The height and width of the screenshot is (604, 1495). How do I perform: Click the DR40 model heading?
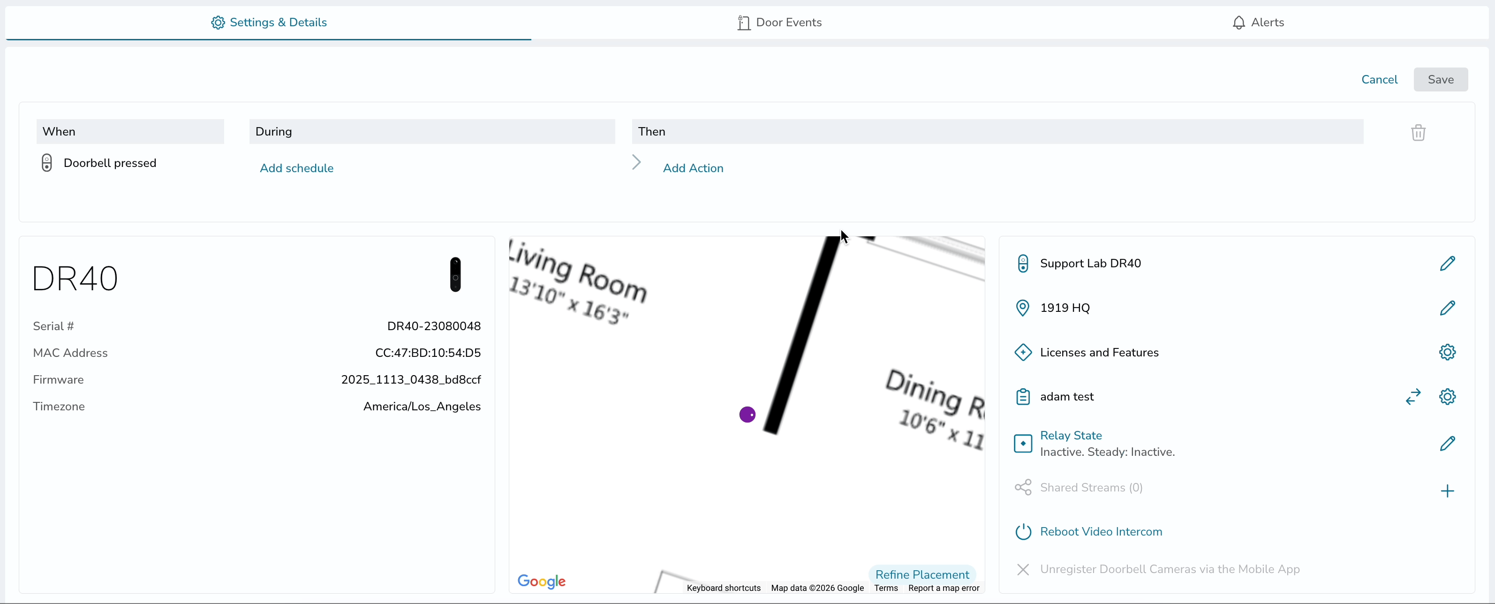75,279
